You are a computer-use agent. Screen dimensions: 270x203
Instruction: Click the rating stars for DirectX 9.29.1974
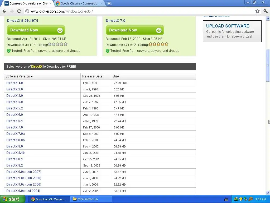(x=58, y=44)
